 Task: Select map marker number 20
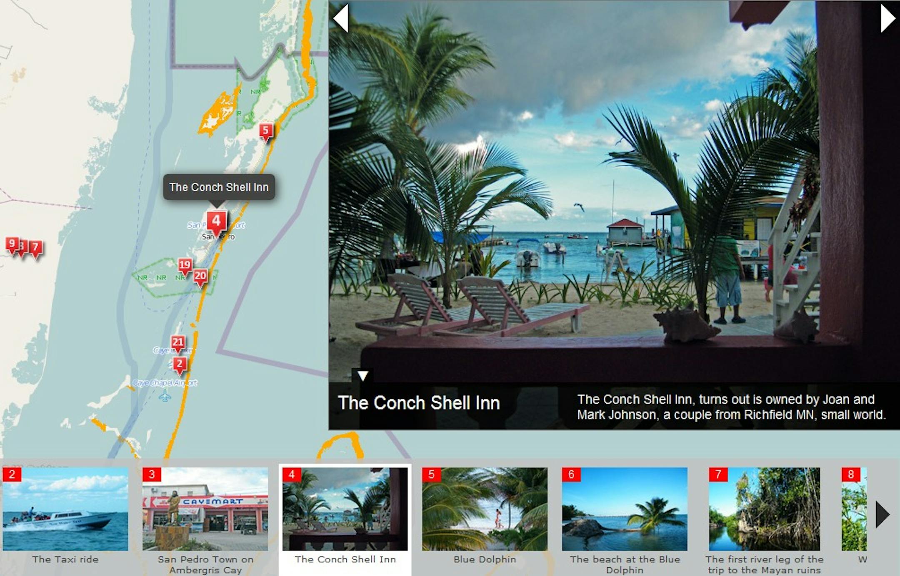(x=200, y=277)
